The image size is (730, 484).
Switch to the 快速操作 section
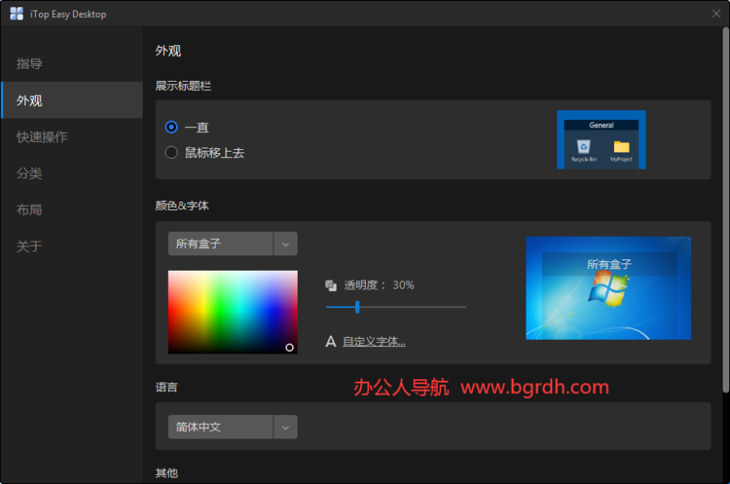click(41, 137)
